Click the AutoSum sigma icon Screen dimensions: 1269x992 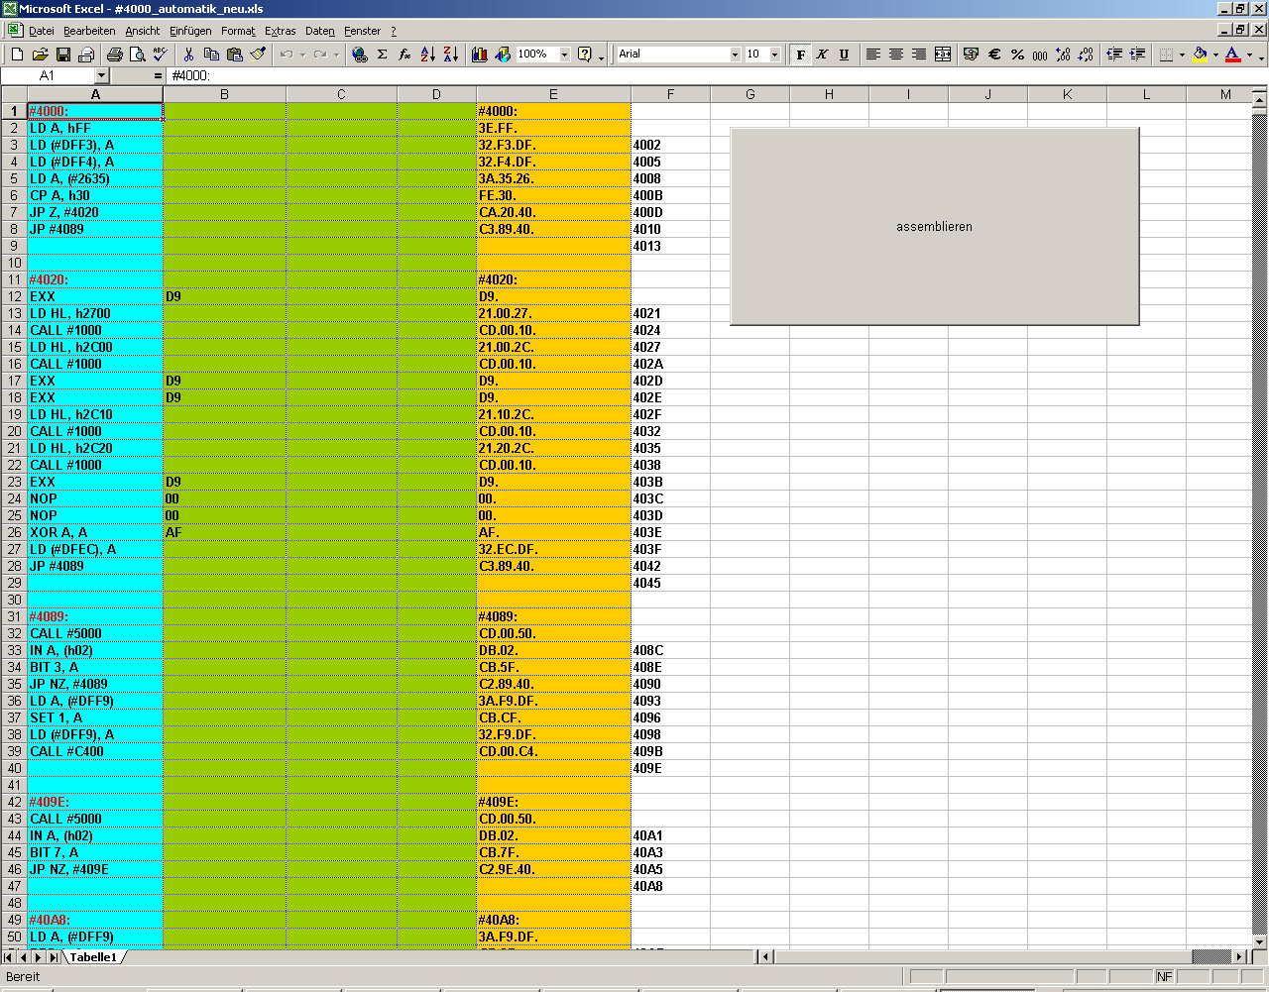pyautogui.click(x=382, y=55)
